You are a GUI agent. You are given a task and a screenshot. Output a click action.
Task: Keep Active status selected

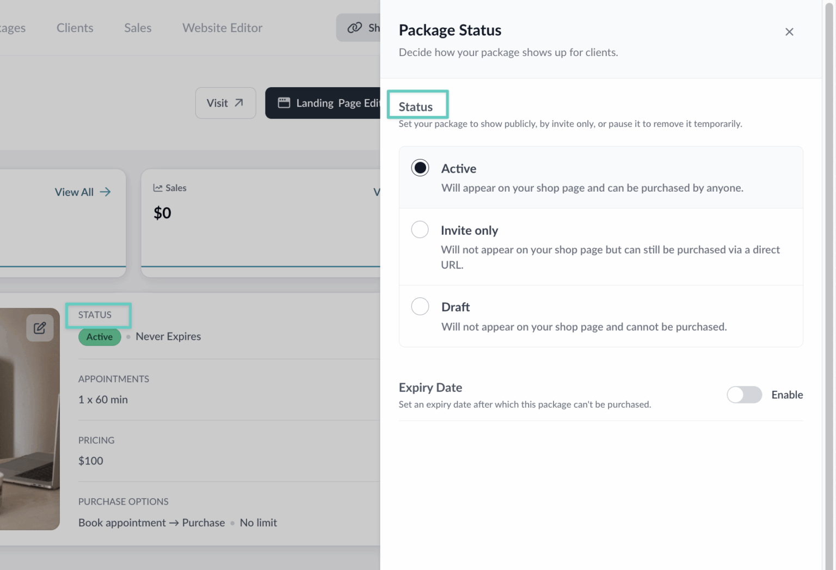(420, 168)
